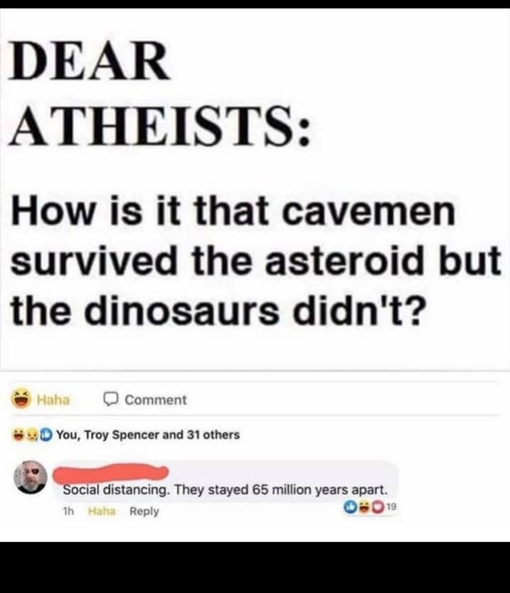Screen dimensions: 510x593
Task: Click the Comment speech bubble icon
Action: coord(111,399)
